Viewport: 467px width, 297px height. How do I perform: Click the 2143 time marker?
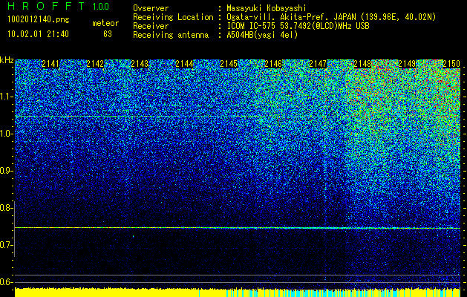coord(140,64)
